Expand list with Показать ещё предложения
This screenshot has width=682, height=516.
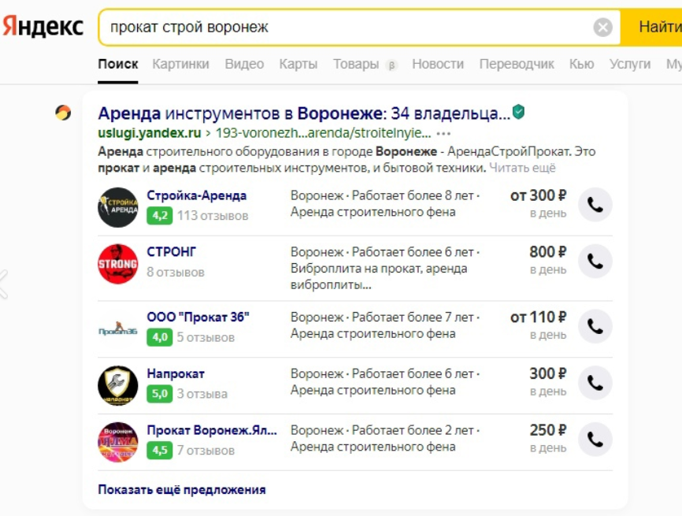click(x=181, y=490)
